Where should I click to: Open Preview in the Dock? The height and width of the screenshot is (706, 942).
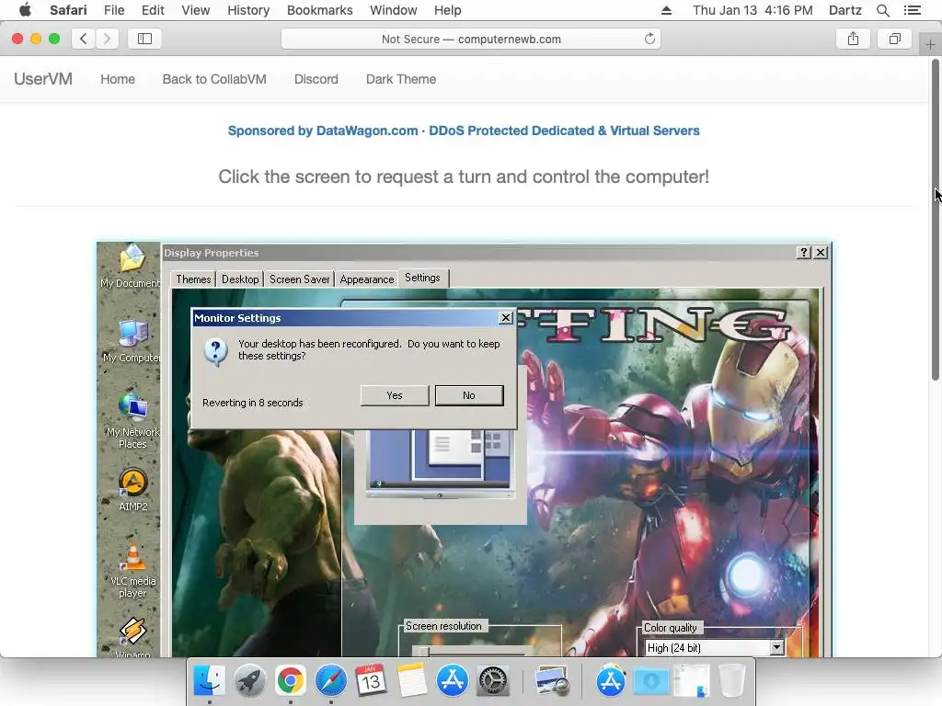click(x=553, y=681)
